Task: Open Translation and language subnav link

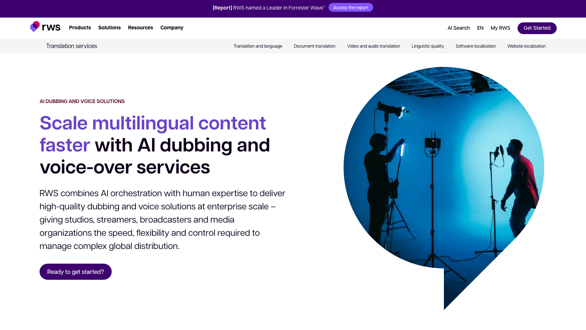Action: click(x=258, y=46)
